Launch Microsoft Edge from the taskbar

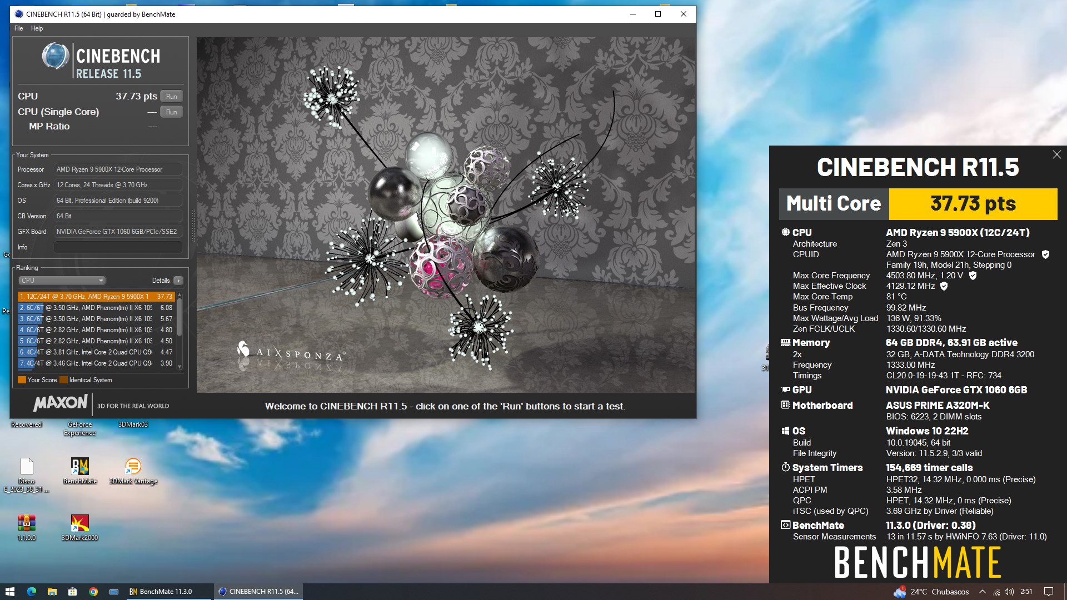coord(31,592)
